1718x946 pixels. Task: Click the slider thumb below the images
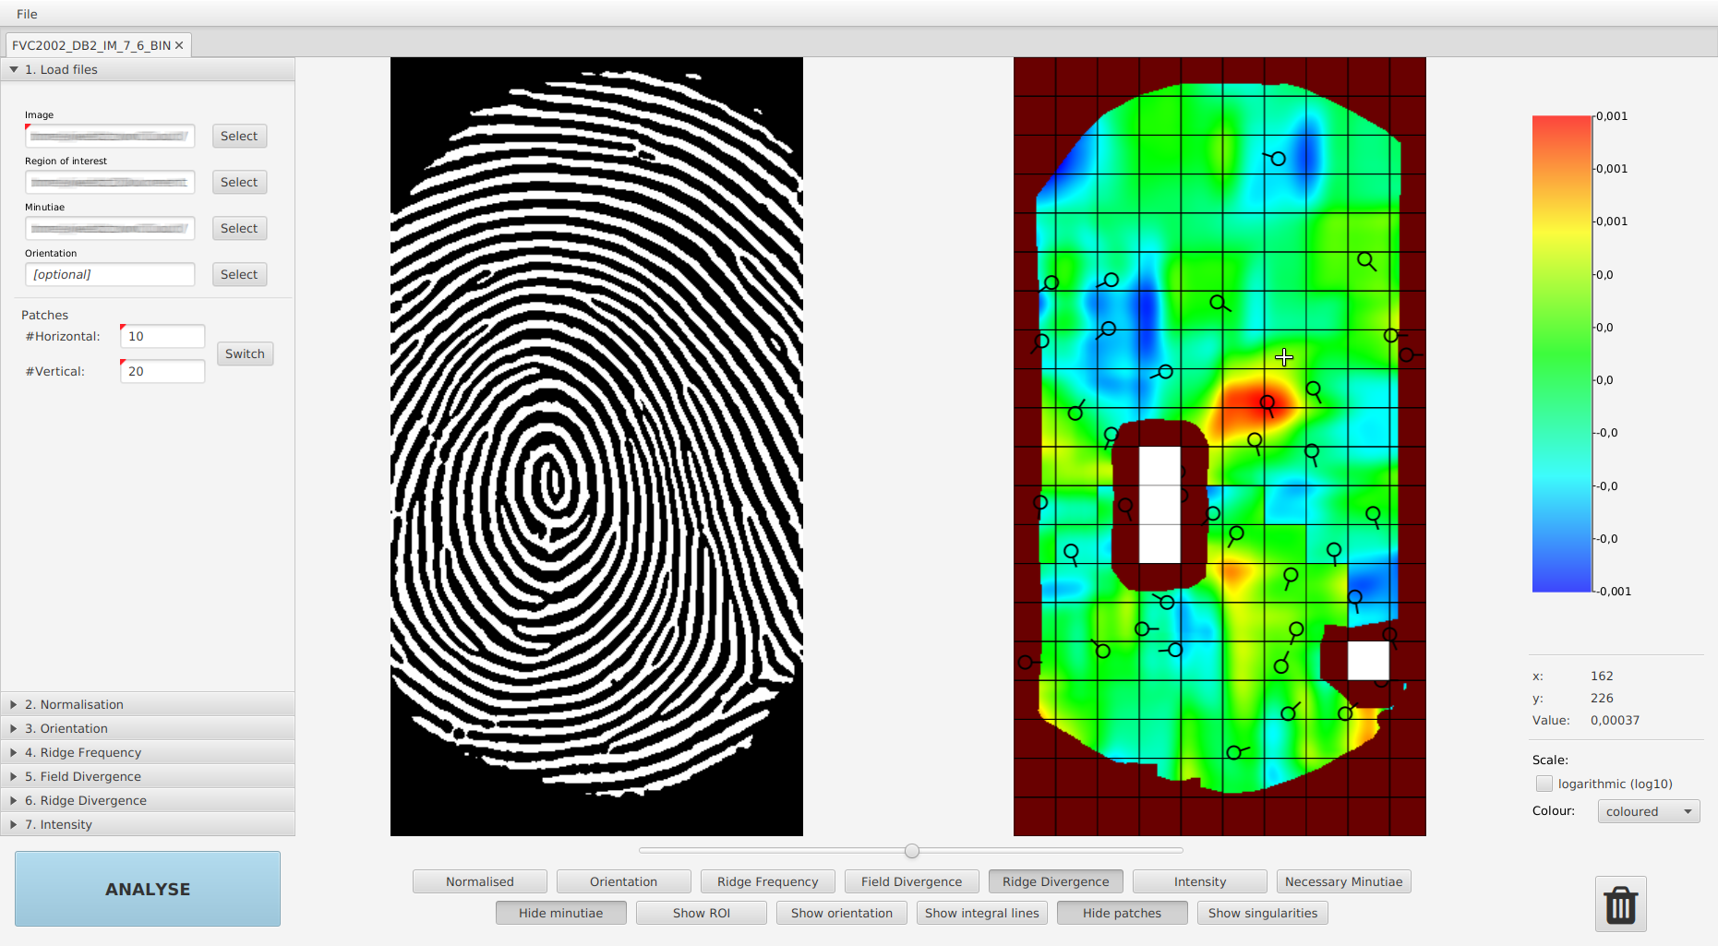coord(912,851)
